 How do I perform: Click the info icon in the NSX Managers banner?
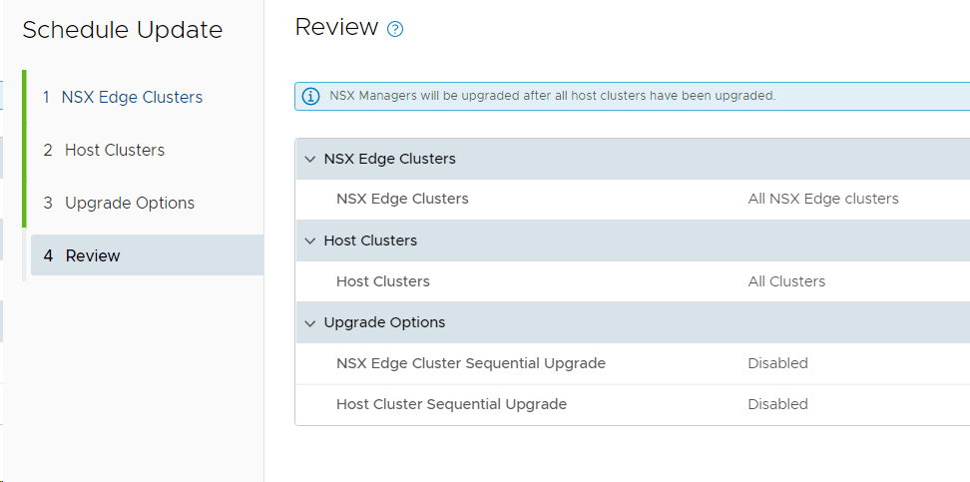[311, 96]
